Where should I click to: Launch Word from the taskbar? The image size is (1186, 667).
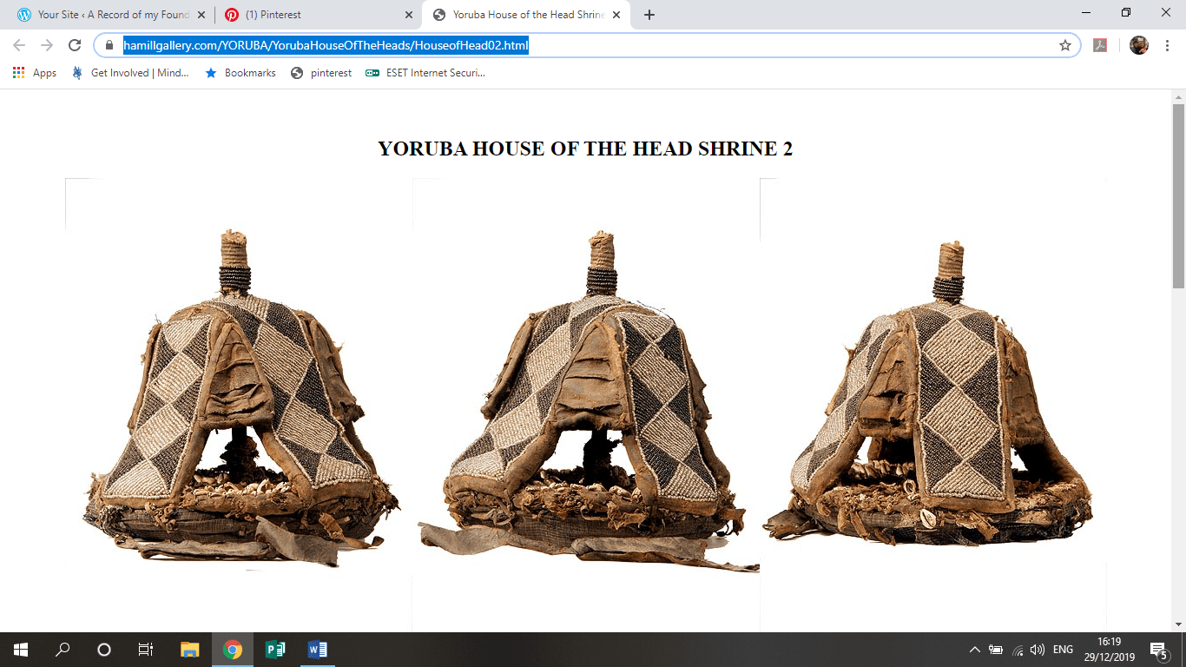[316, 649]
